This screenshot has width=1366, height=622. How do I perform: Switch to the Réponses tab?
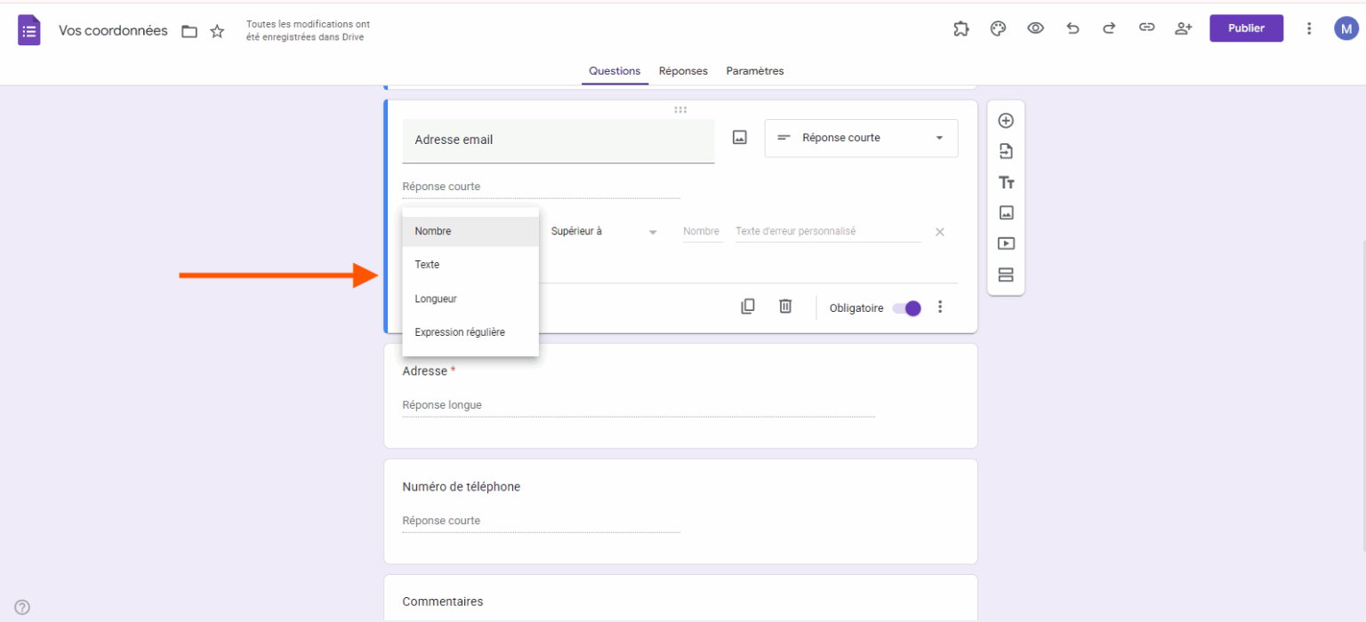683,70
